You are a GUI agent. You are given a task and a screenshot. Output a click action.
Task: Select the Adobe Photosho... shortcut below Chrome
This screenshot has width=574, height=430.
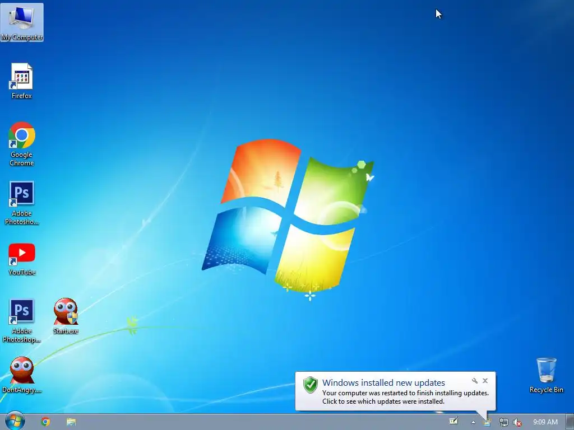(22, 203)
